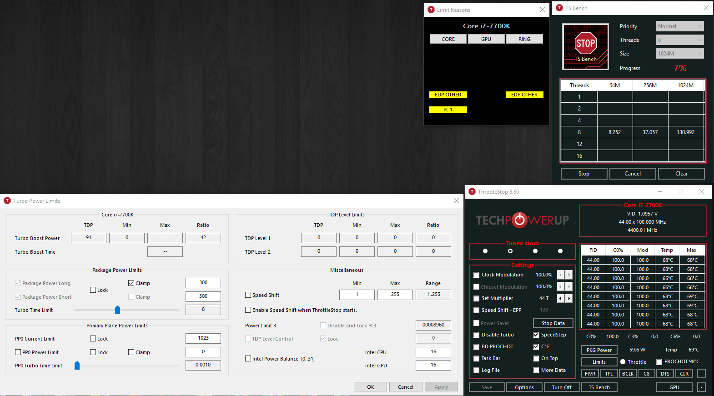
Task: Check Enable Speed Shift when ThrottleStop starts
Action: tap(248, 310)
